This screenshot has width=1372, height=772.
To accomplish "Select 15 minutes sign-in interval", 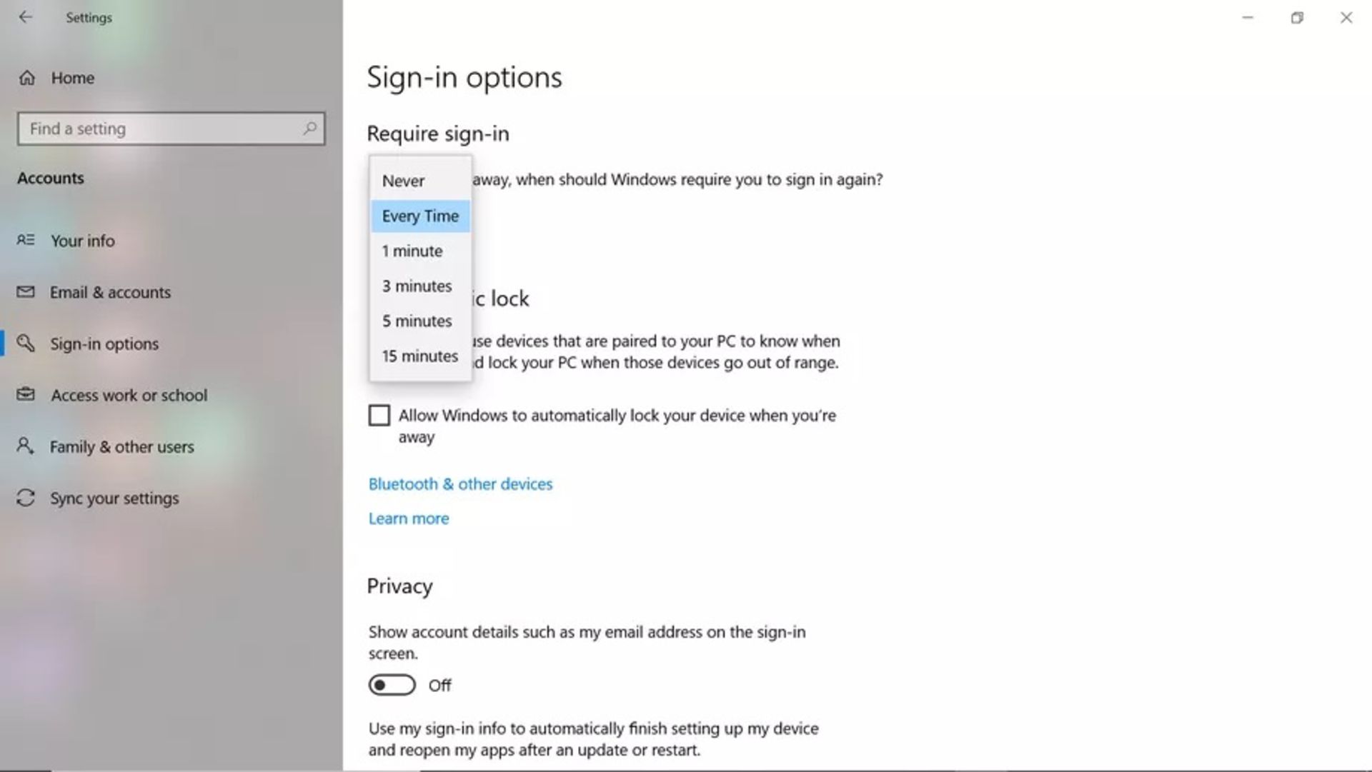I will click(x=419, y=356).
